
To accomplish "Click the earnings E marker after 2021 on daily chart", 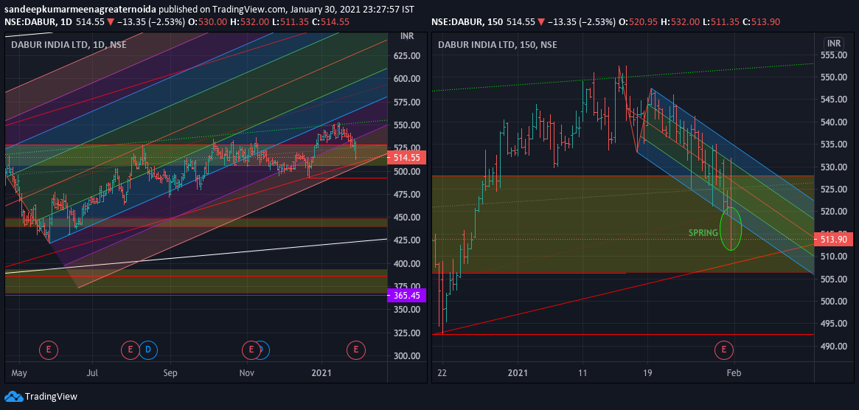I will click(x=356, y=350).
